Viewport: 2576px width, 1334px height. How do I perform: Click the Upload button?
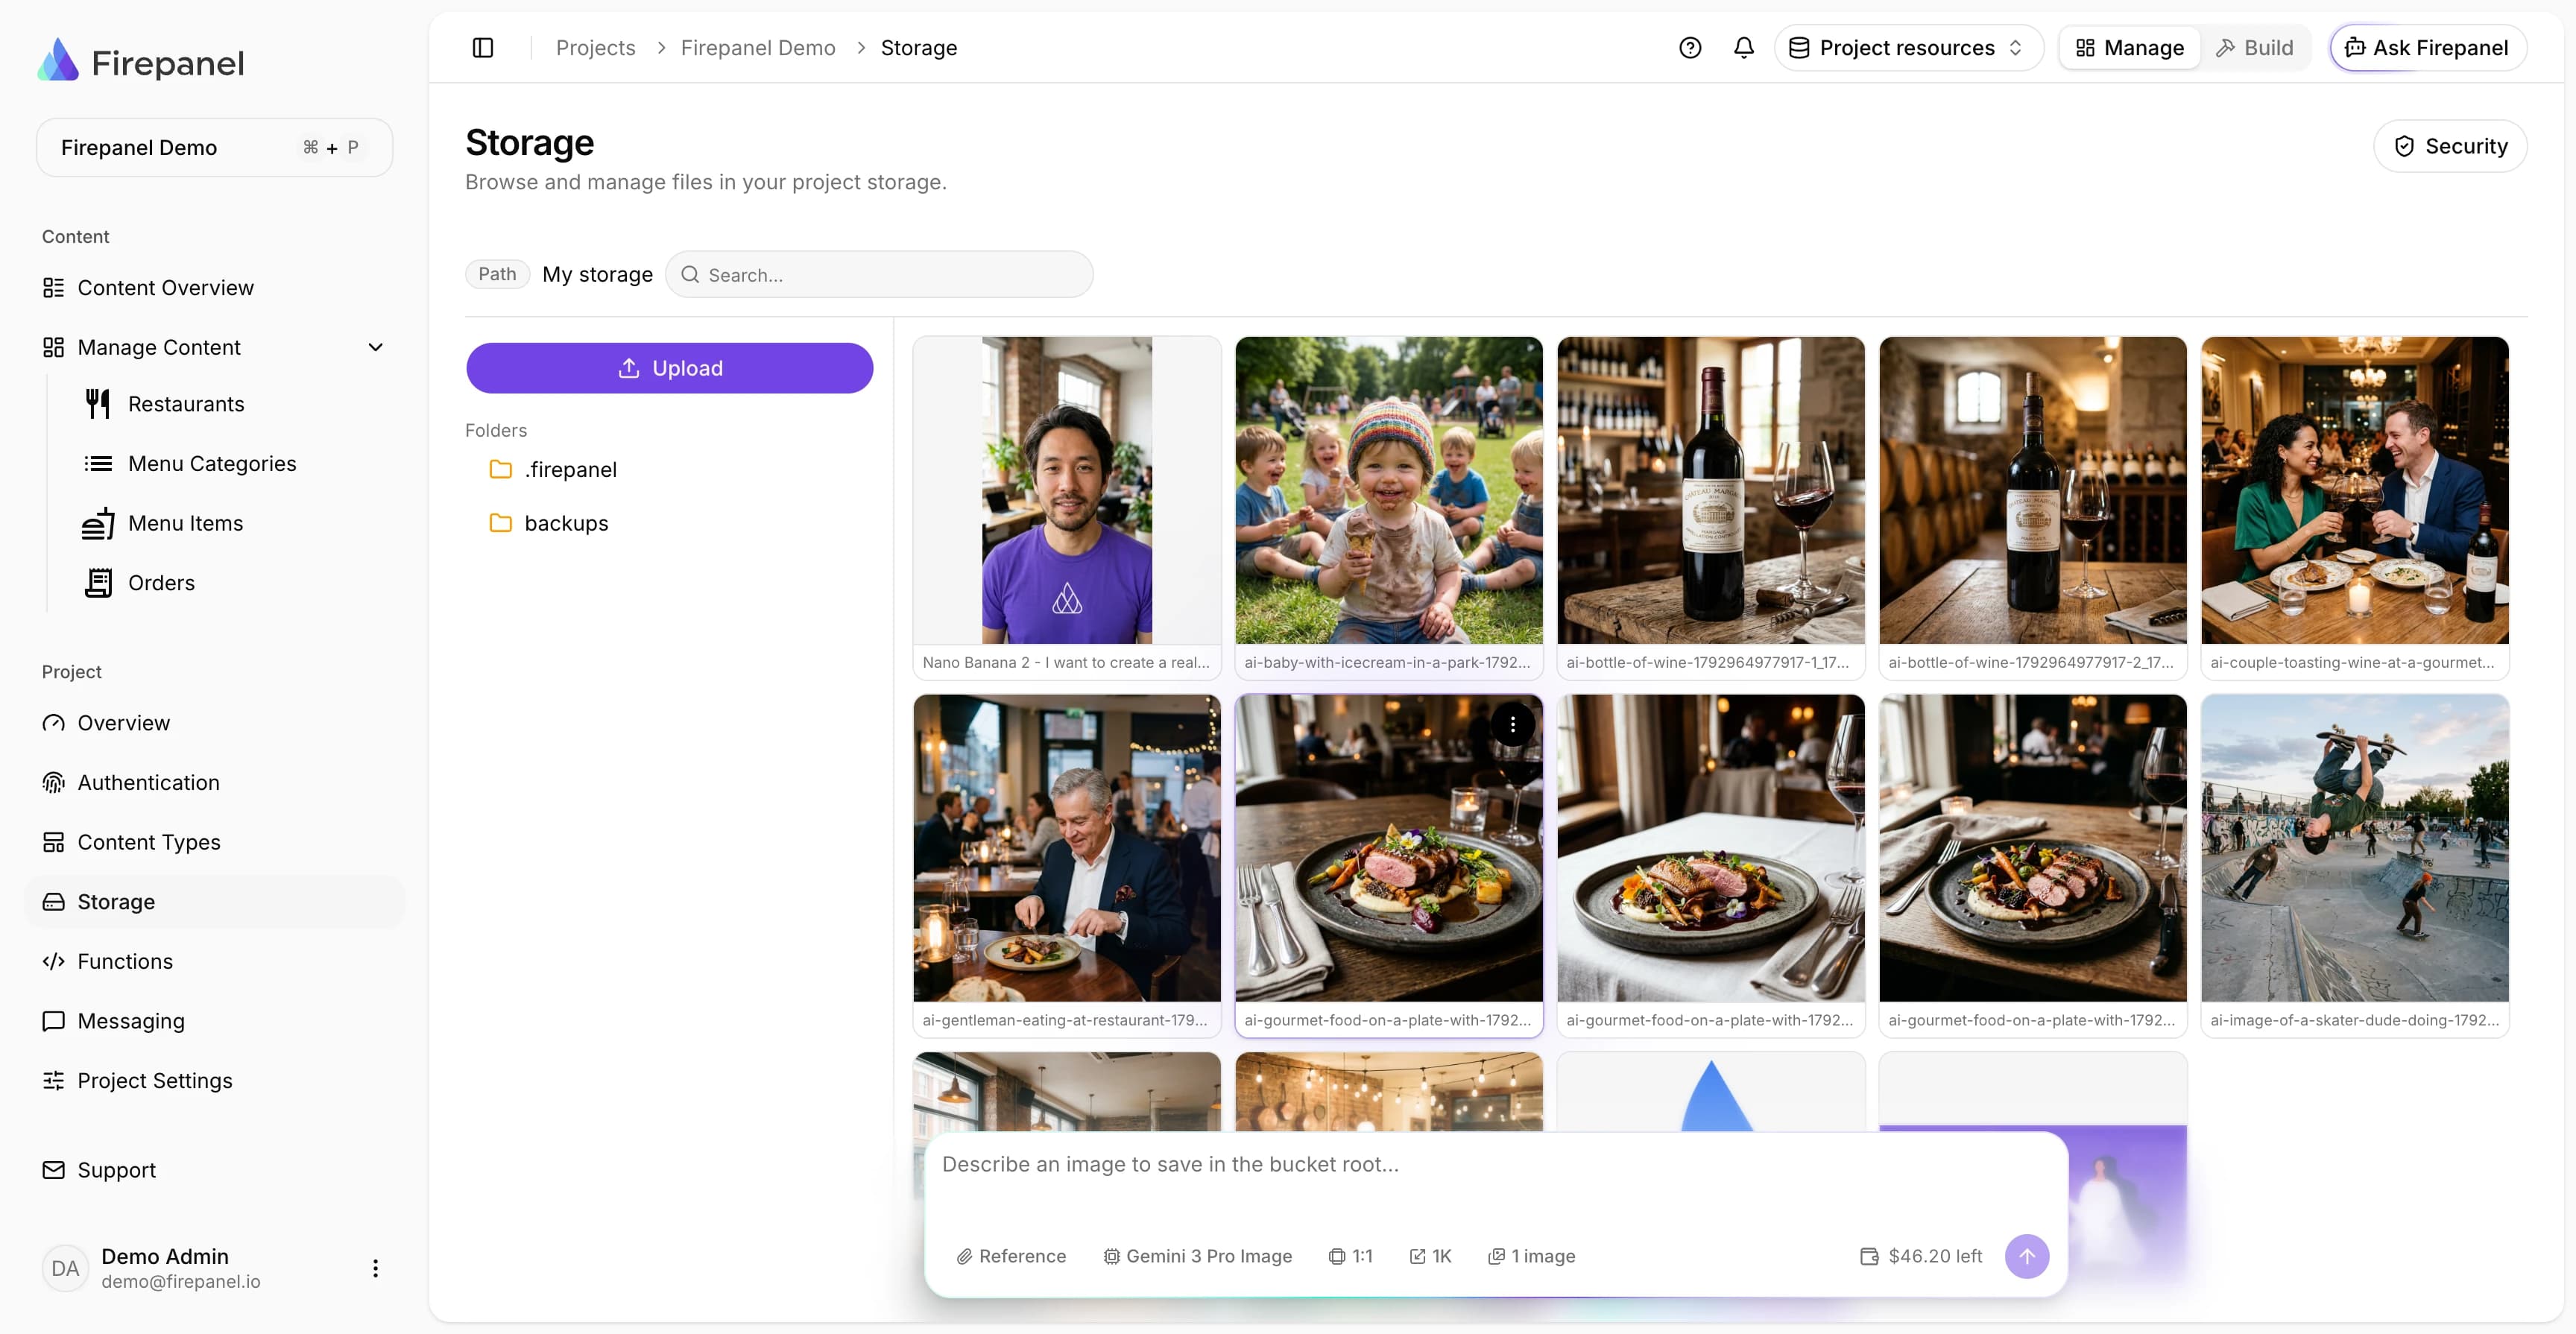[x=669, y=368]
